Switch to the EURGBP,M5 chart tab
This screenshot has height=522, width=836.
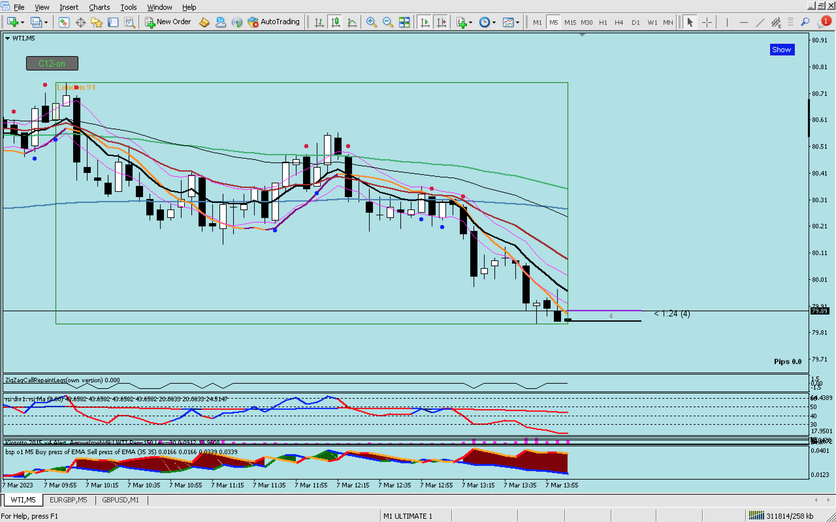[x=68, y=499]
